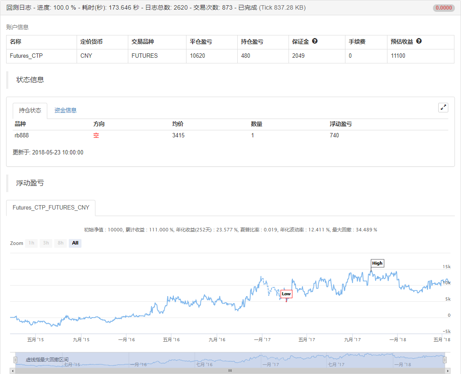Select the 持仓状态 tab
The height and width of the screenshot is (374, 461).
pos(30,111)
